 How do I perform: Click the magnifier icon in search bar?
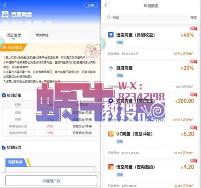(x=109, y=17)
